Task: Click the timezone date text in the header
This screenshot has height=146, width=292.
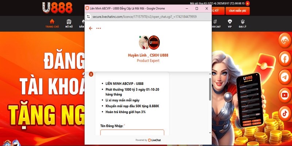Action: click(217, 3)
